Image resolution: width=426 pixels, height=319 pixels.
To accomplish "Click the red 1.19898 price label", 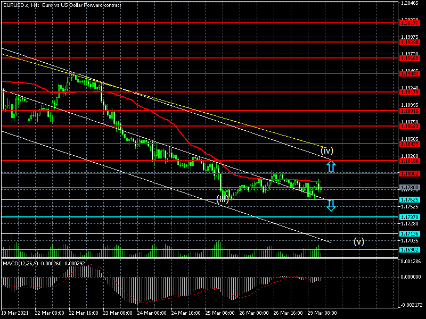I will [409, 43].
